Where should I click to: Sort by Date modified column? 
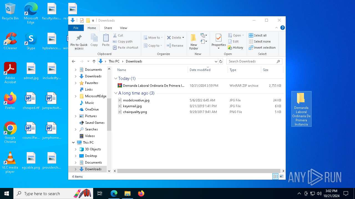[208, 70]
